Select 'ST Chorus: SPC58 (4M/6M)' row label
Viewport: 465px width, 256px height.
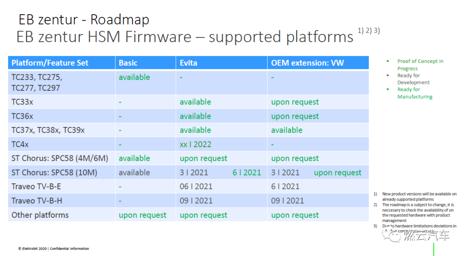(x=60, y=158)
